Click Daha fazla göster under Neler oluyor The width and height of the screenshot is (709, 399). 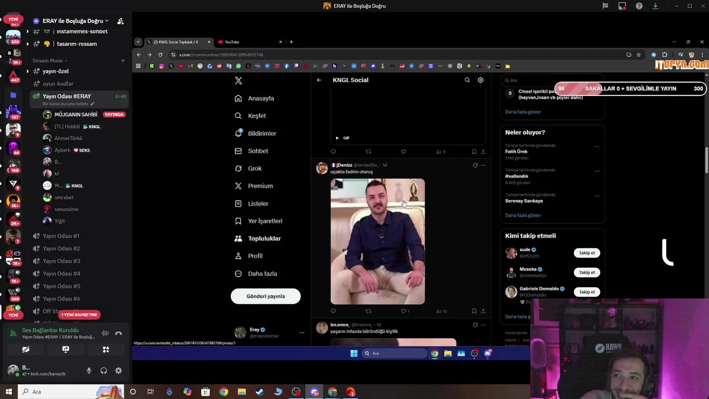click(x=523, y=215)
